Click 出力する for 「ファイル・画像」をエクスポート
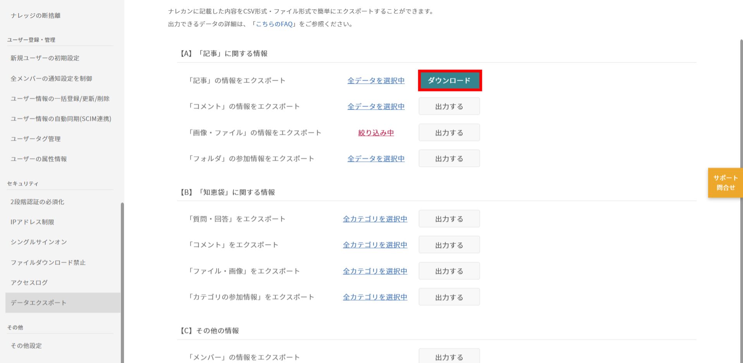 449,271
